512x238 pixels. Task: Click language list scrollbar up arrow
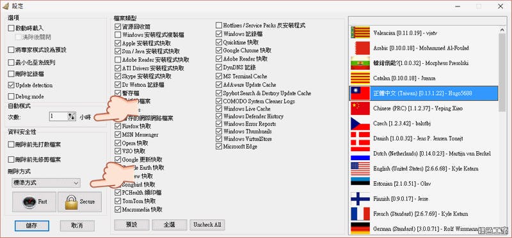(x=502, y=29)
